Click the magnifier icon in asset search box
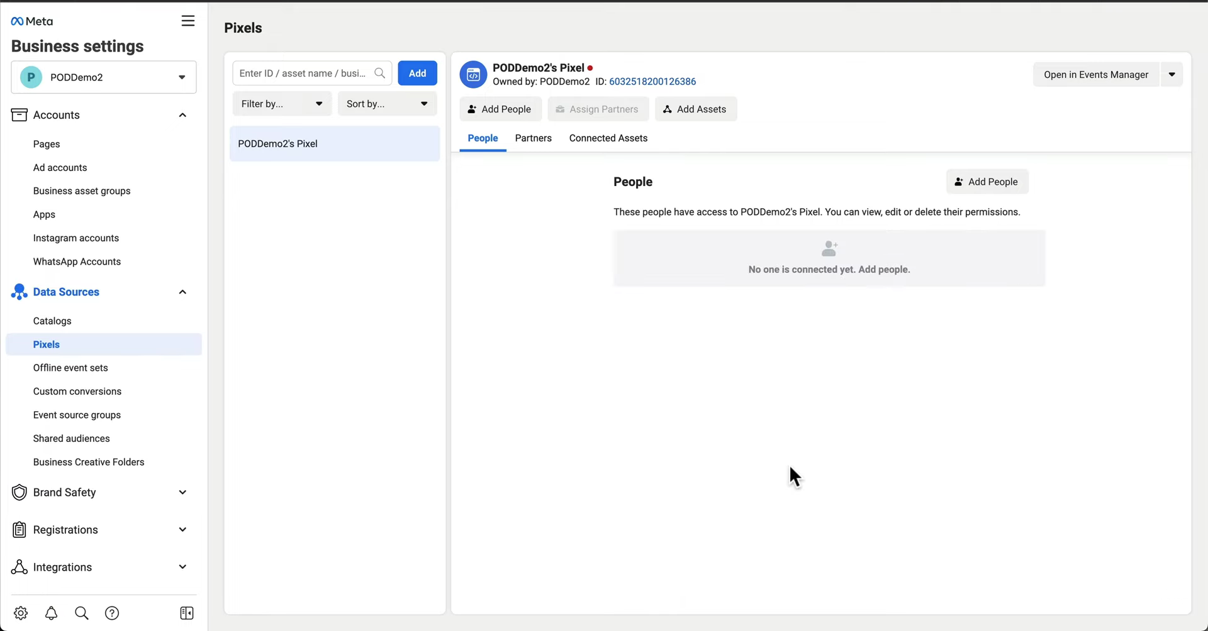This screenshot has width=1208, height=631. [379, 74]
